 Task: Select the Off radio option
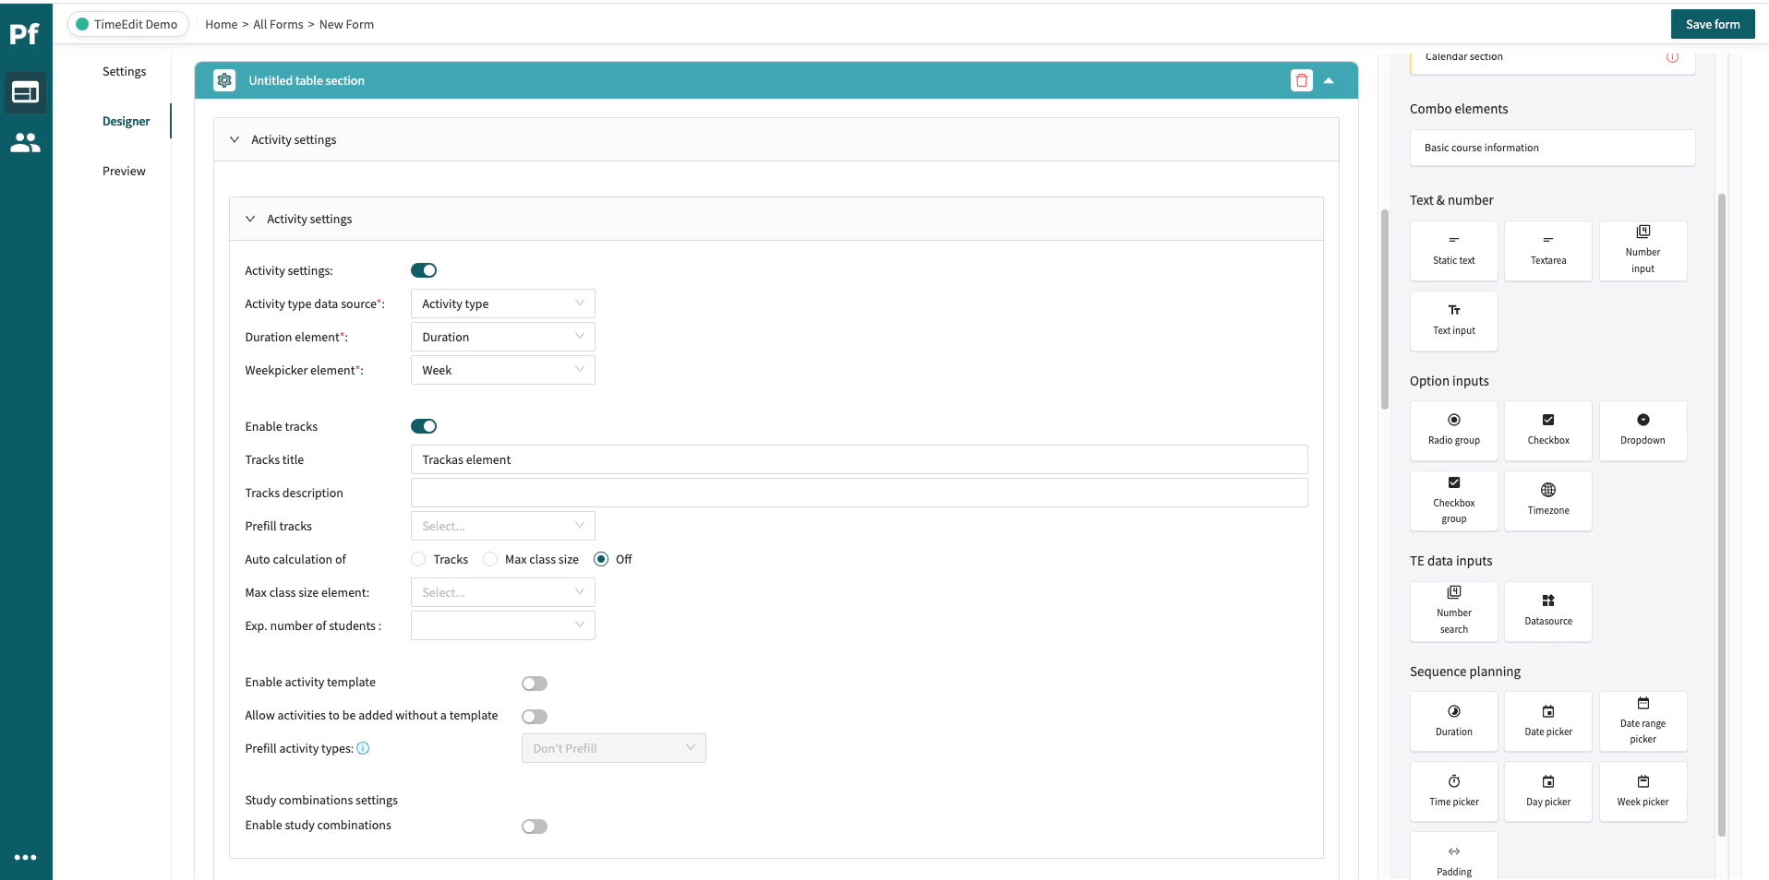pos(601,559)
